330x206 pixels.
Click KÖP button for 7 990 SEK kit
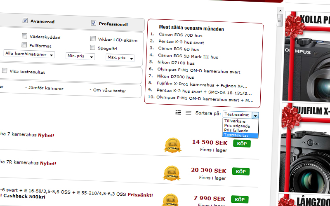tap(240, 199)
